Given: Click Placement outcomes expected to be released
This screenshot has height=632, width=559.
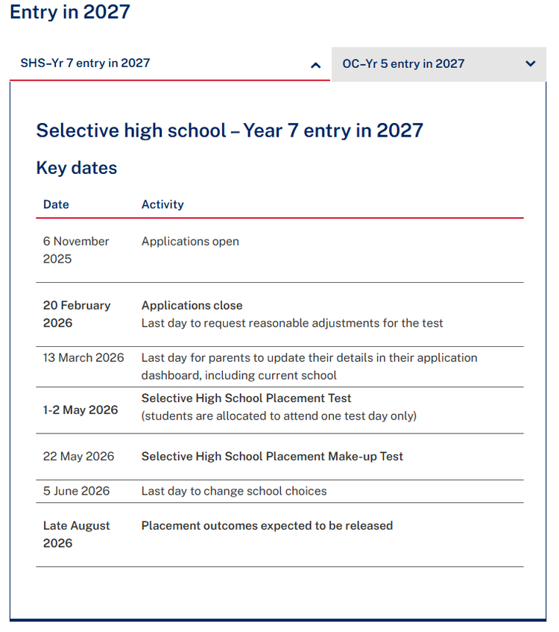Looking at the screenshot, I should coord(267,525).
